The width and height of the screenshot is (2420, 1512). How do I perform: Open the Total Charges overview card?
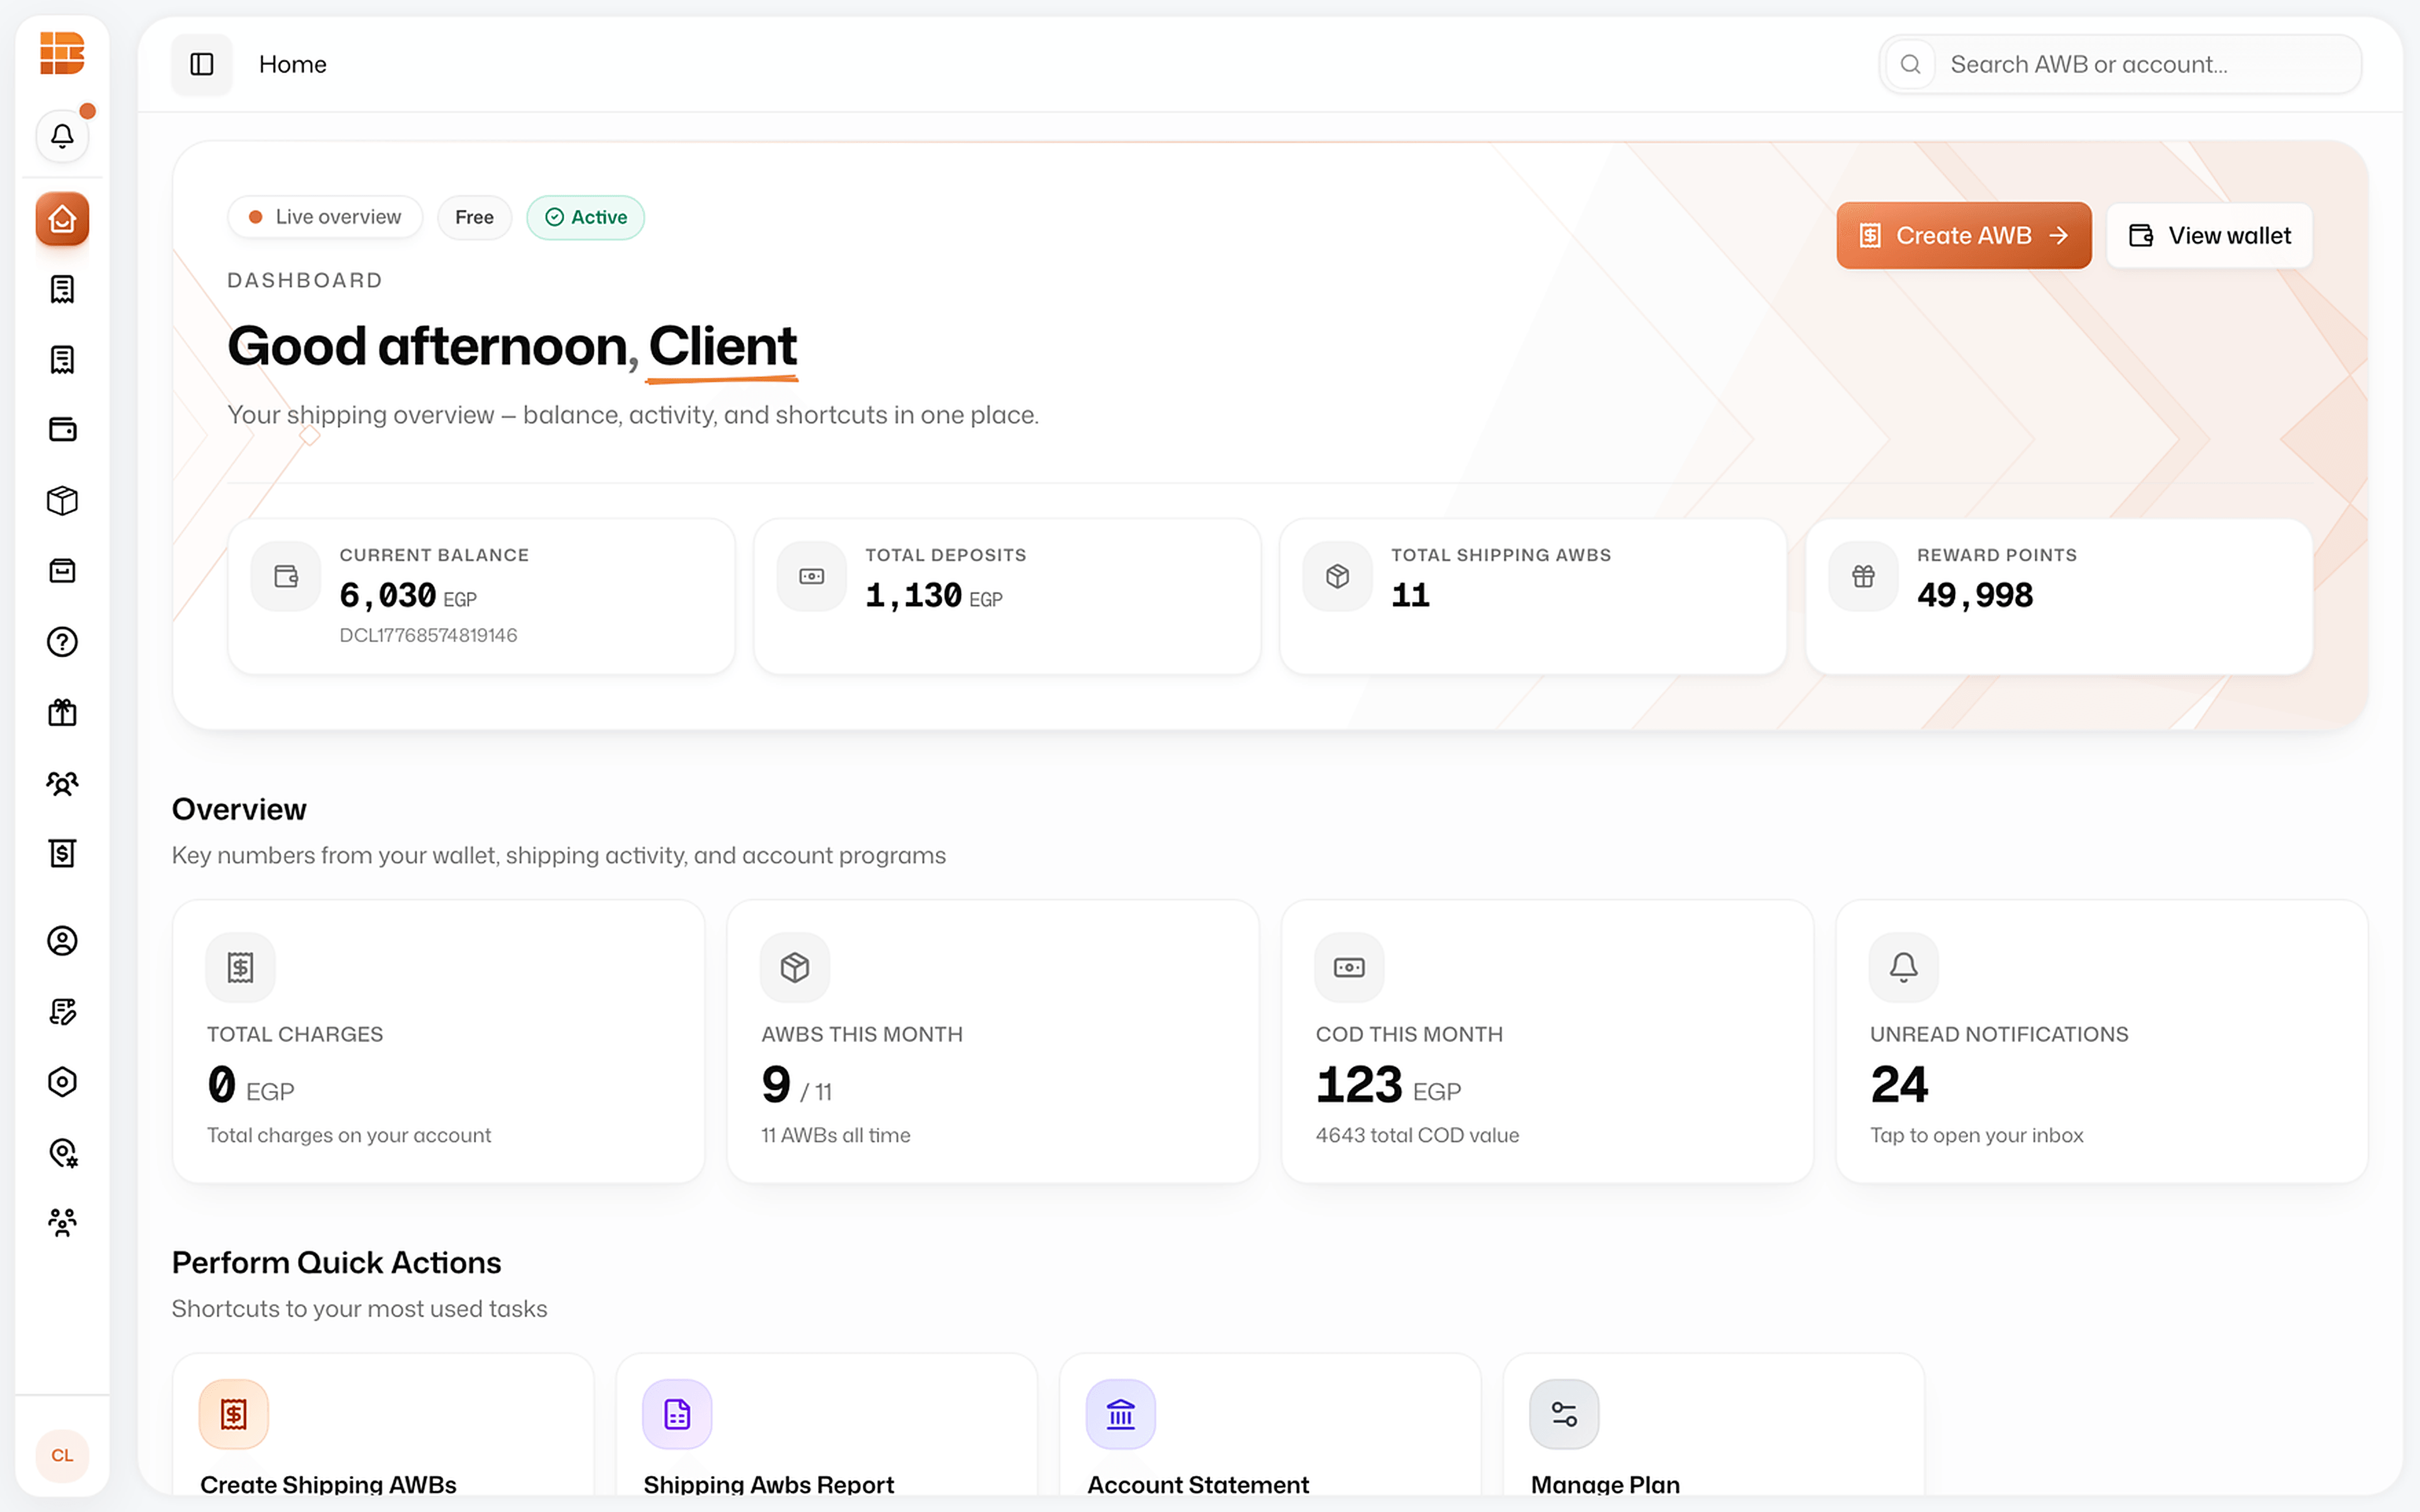click(x=438, y=1041)
